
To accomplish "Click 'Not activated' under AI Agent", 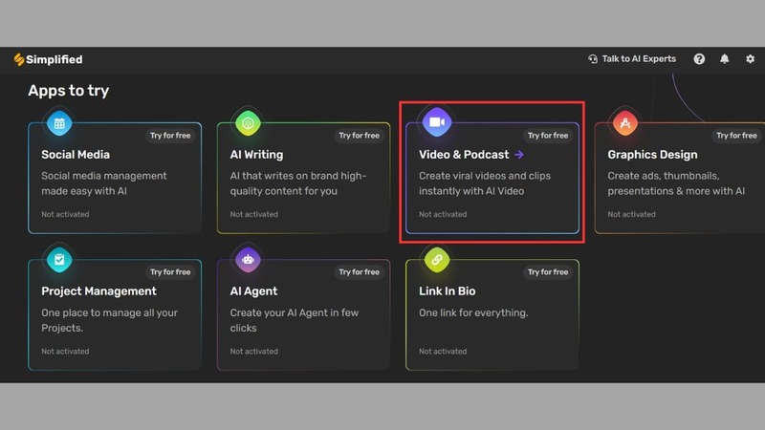I will (x=253, y=351).
